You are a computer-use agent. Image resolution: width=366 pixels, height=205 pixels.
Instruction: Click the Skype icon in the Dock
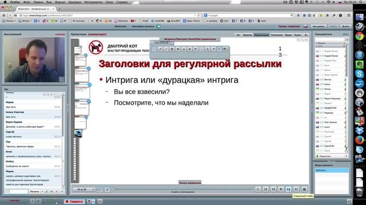[x=360, y=73]
